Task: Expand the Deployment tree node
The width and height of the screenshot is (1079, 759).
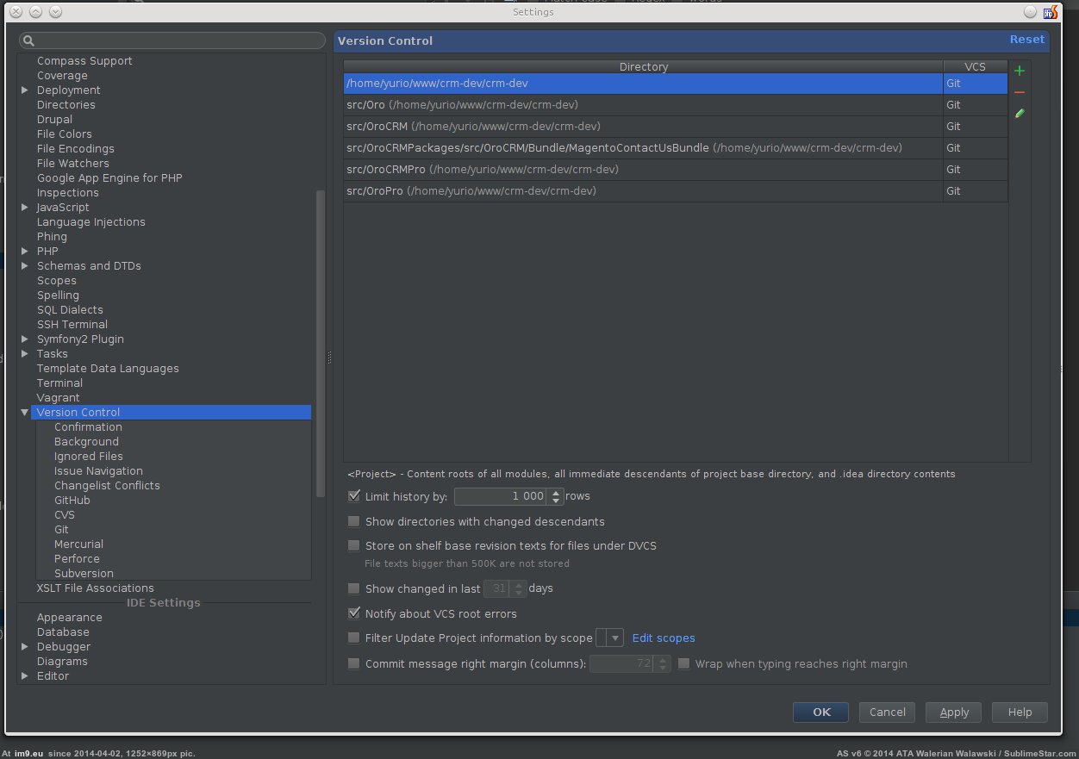Action: pyautogui.click(x=25, y=90)
